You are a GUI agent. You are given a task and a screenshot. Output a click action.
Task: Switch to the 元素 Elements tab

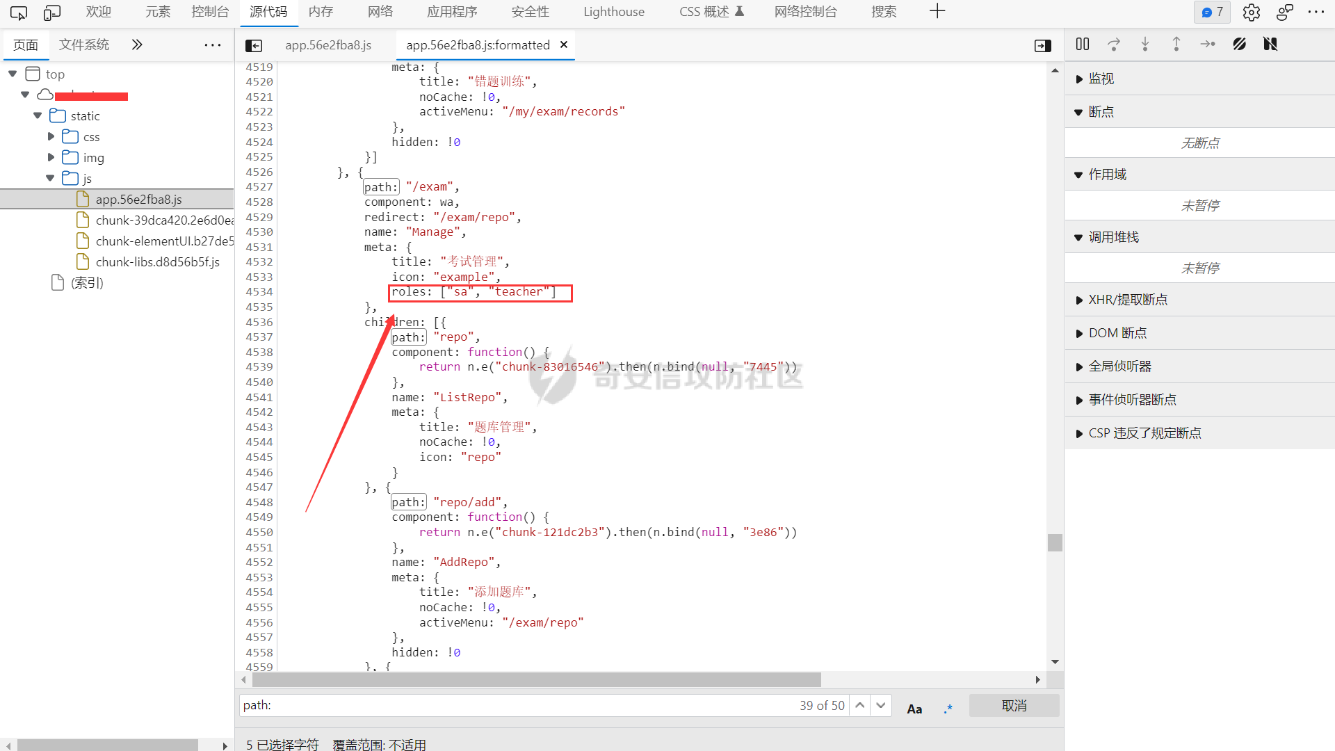coord(158,12)
